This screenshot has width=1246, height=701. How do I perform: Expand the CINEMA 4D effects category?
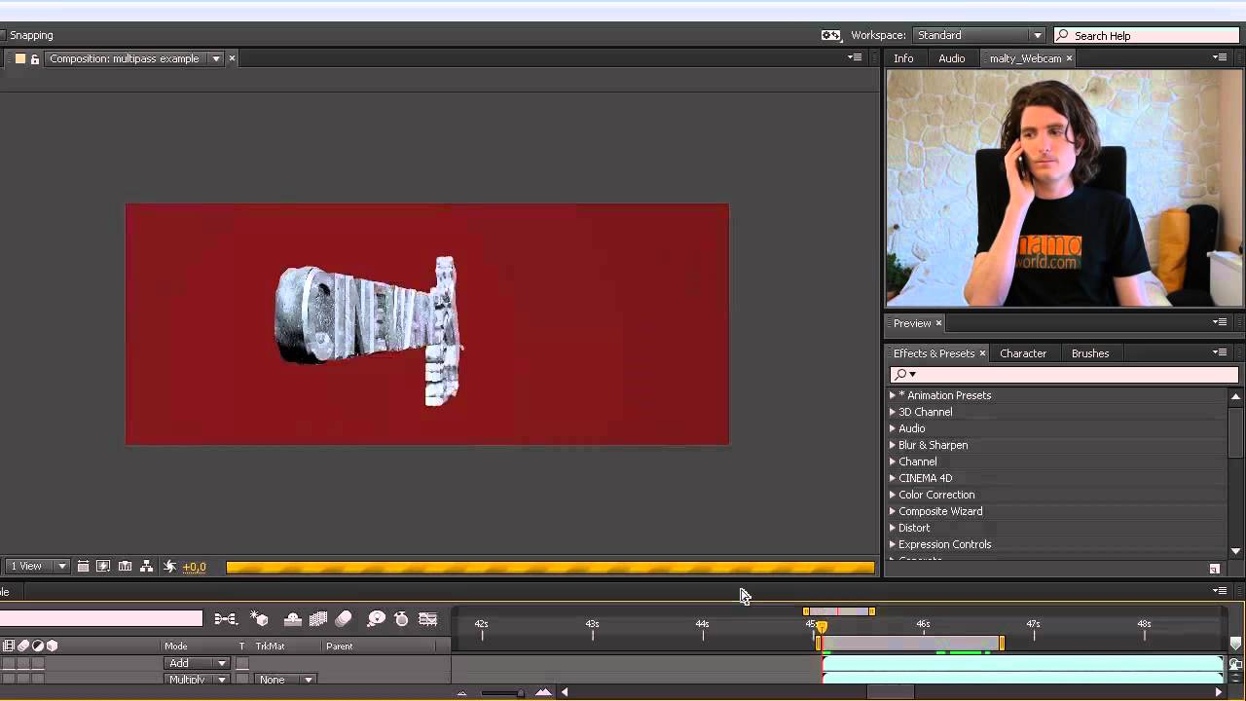point(893,478)
